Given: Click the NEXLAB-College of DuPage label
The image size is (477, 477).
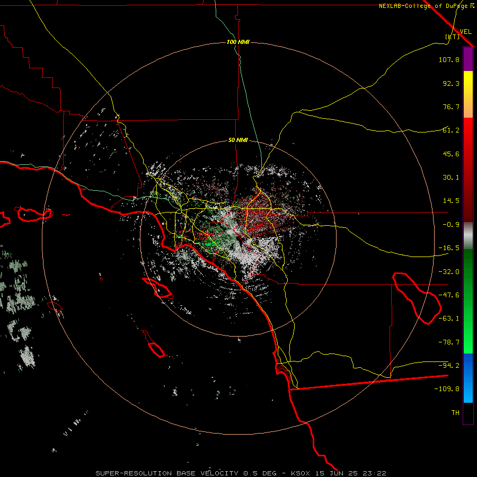Looking at the screenshot, I should point(426,6).
